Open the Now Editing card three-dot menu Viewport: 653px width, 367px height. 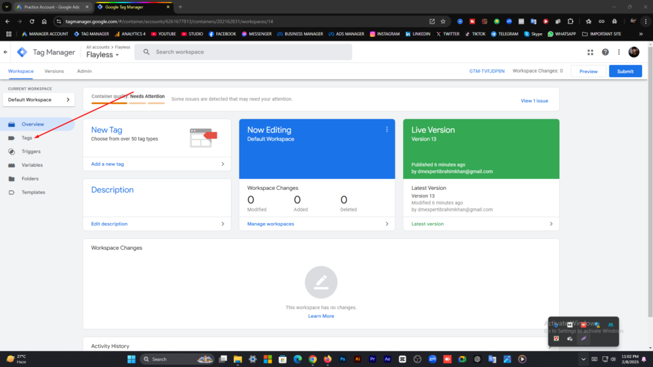pyautogui.click(x=387, y=129)
